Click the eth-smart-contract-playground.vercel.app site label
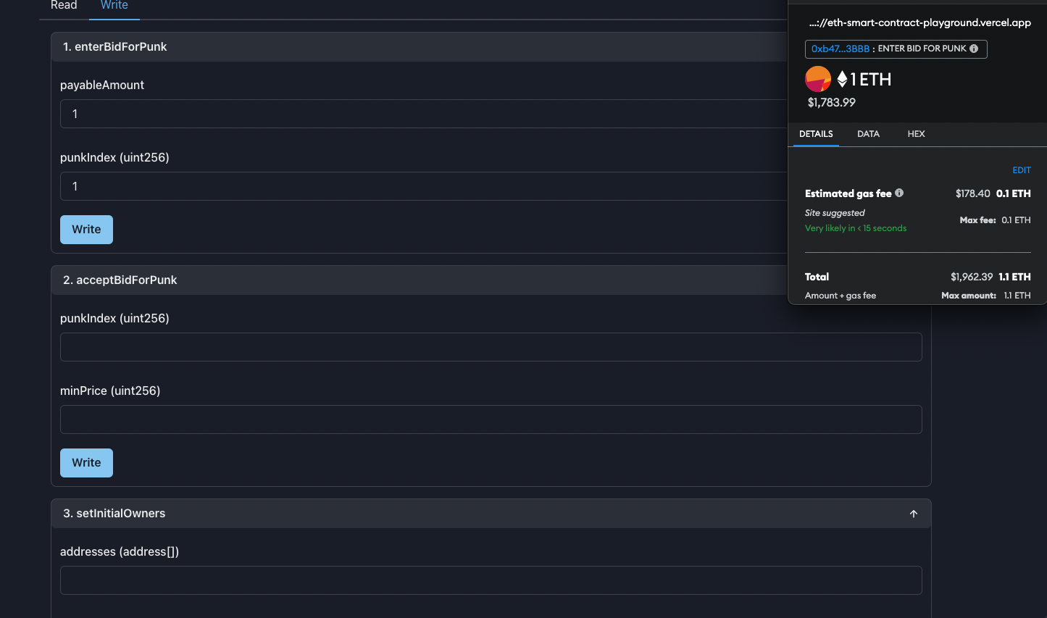1047x618 pixels. (919, 22)
